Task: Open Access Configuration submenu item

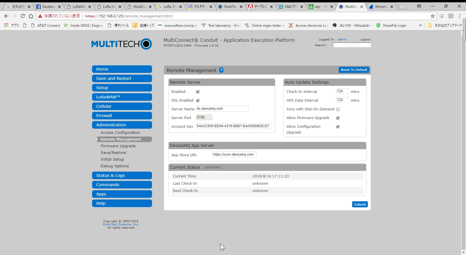Action: (x=120, y=133)
